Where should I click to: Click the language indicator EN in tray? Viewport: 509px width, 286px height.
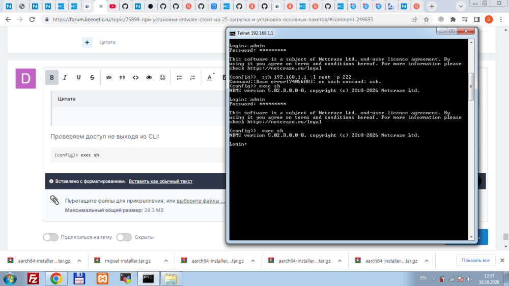(423, 278)
